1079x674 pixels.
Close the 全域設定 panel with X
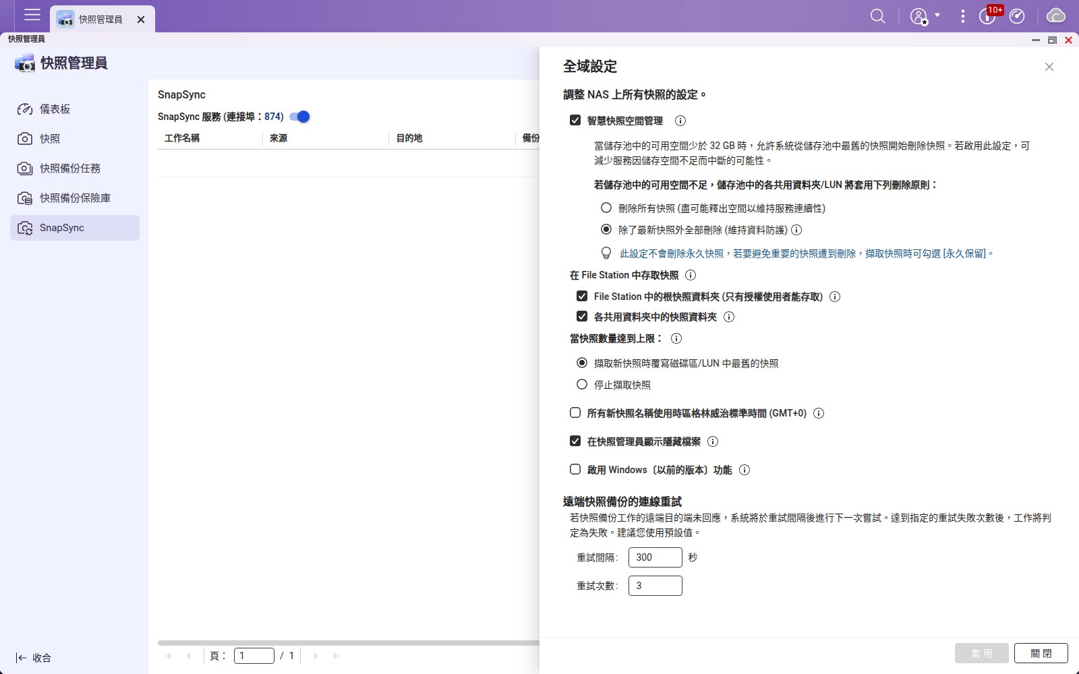click(1049, 67)
